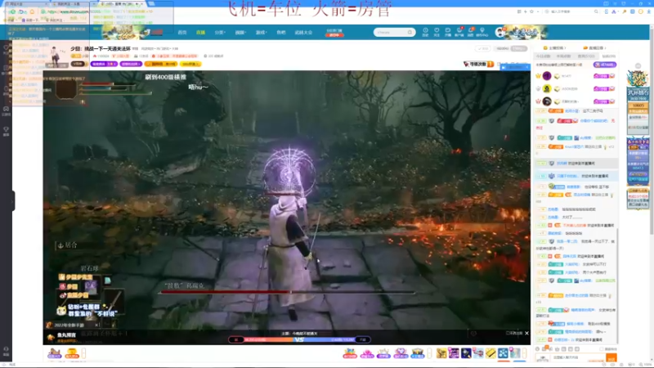Expand the last gift group arrow

(525, 353)
